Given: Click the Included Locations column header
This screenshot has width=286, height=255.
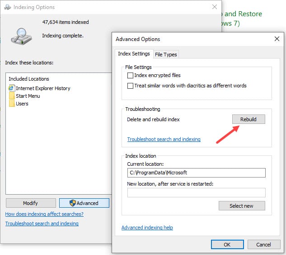Looking at the screenshot, I should click(x=29, y=79).
